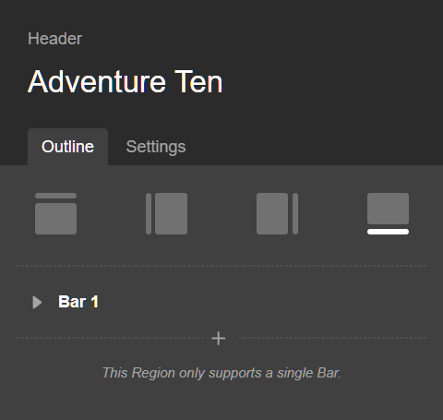Click the Adventure Ten title
Image resolution: width=443 pixels, height=420 pixels.
[x=126, y=81]
